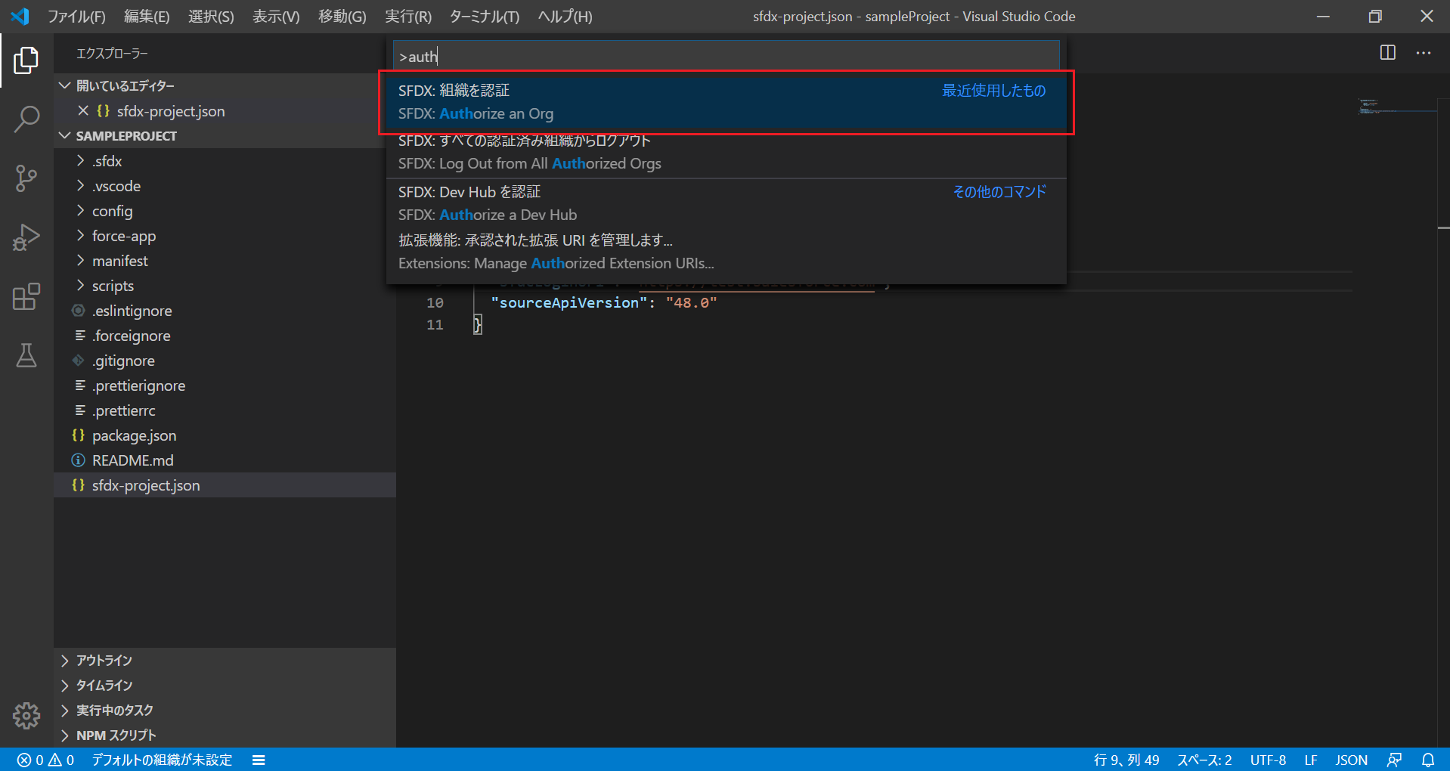Screen dimensions: 1450x771
Task: Click line and column indicator 行 9、列 49
Action: 1126,760
